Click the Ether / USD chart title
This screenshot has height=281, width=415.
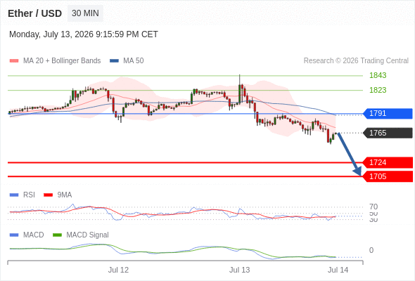pos(34,13)
